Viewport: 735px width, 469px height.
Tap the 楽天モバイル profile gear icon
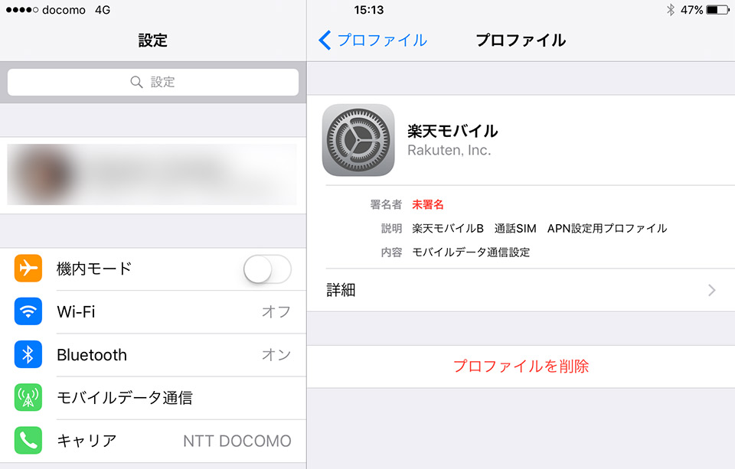pyautogui.click(x=358, y=140)
